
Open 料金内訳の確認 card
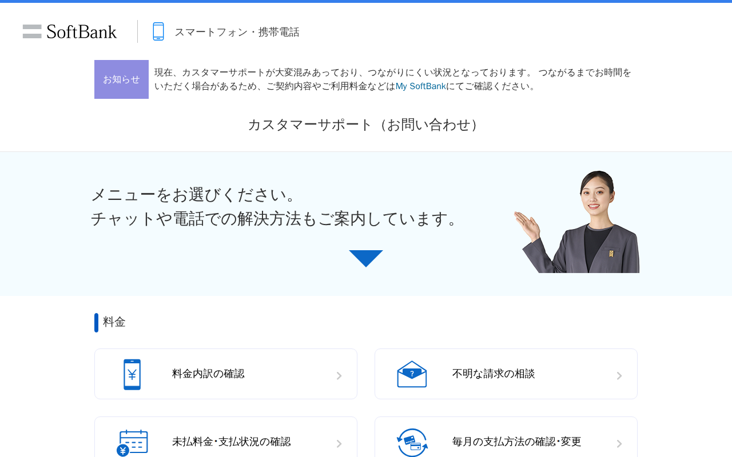[226, 374]
